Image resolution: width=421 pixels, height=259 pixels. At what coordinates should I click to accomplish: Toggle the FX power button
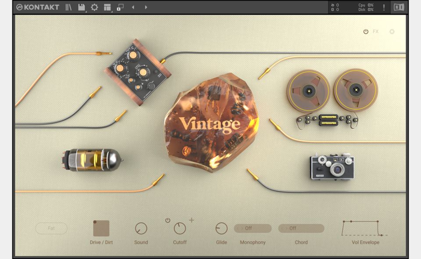pyautogui.click(x=366, y=32)
